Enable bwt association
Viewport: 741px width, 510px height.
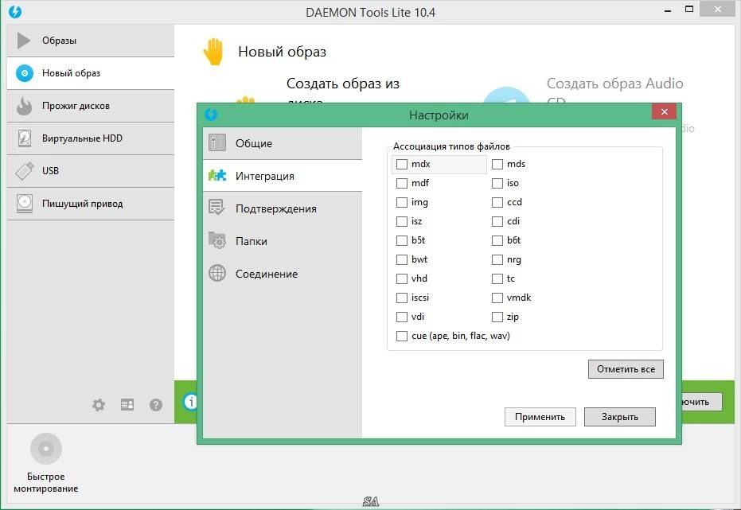[x=402, y=259]
